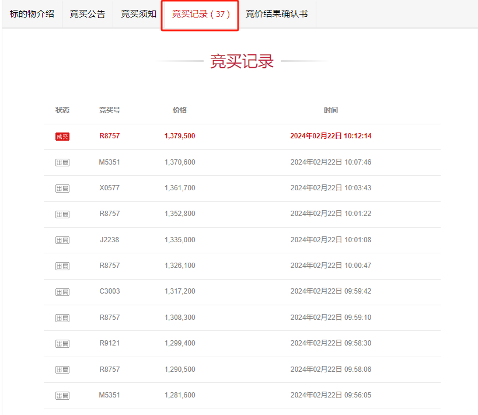Image resolution: width=478 pixels, height=415 pixels.
Task: Switch to the 竞买公告 tab
Action: coord(87,14)
